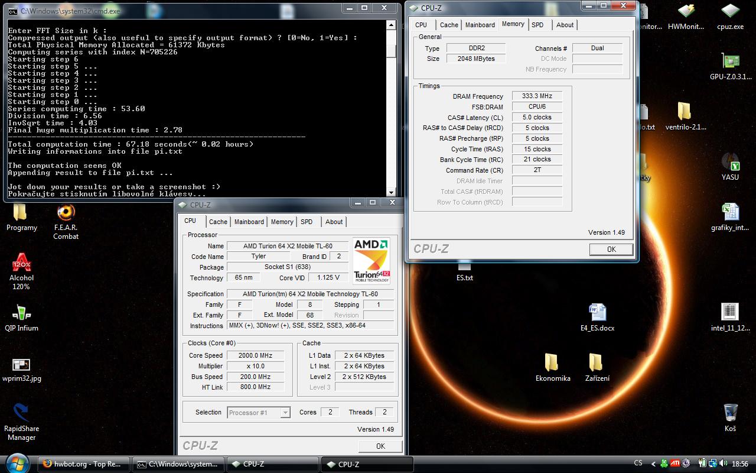Open the intel_11_12 archive icon
The width and height of the screenshot is (756, 473).
click(731, 318)
